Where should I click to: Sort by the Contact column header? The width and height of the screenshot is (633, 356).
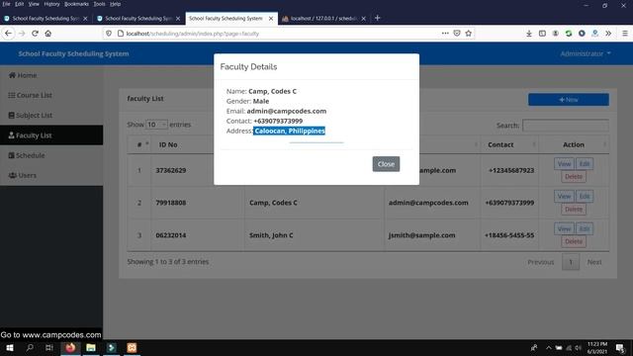tap(509, 144)
